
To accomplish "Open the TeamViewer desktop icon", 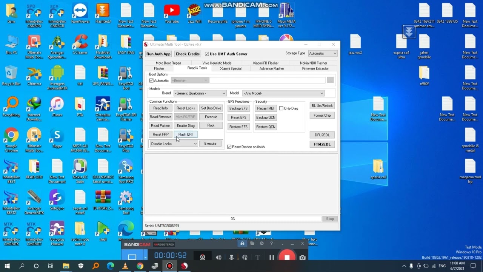I will (x=80, y=14).
